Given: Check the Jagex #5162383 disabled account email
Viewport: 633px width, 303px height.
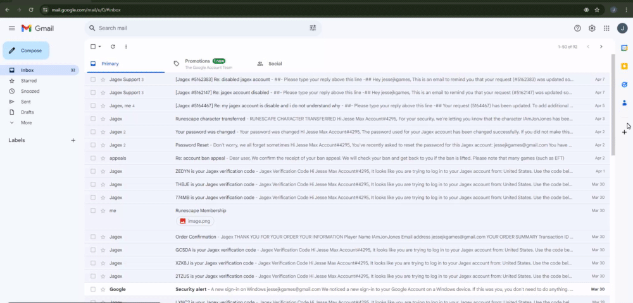Looking at the screenshot, I should coord(93,80).
